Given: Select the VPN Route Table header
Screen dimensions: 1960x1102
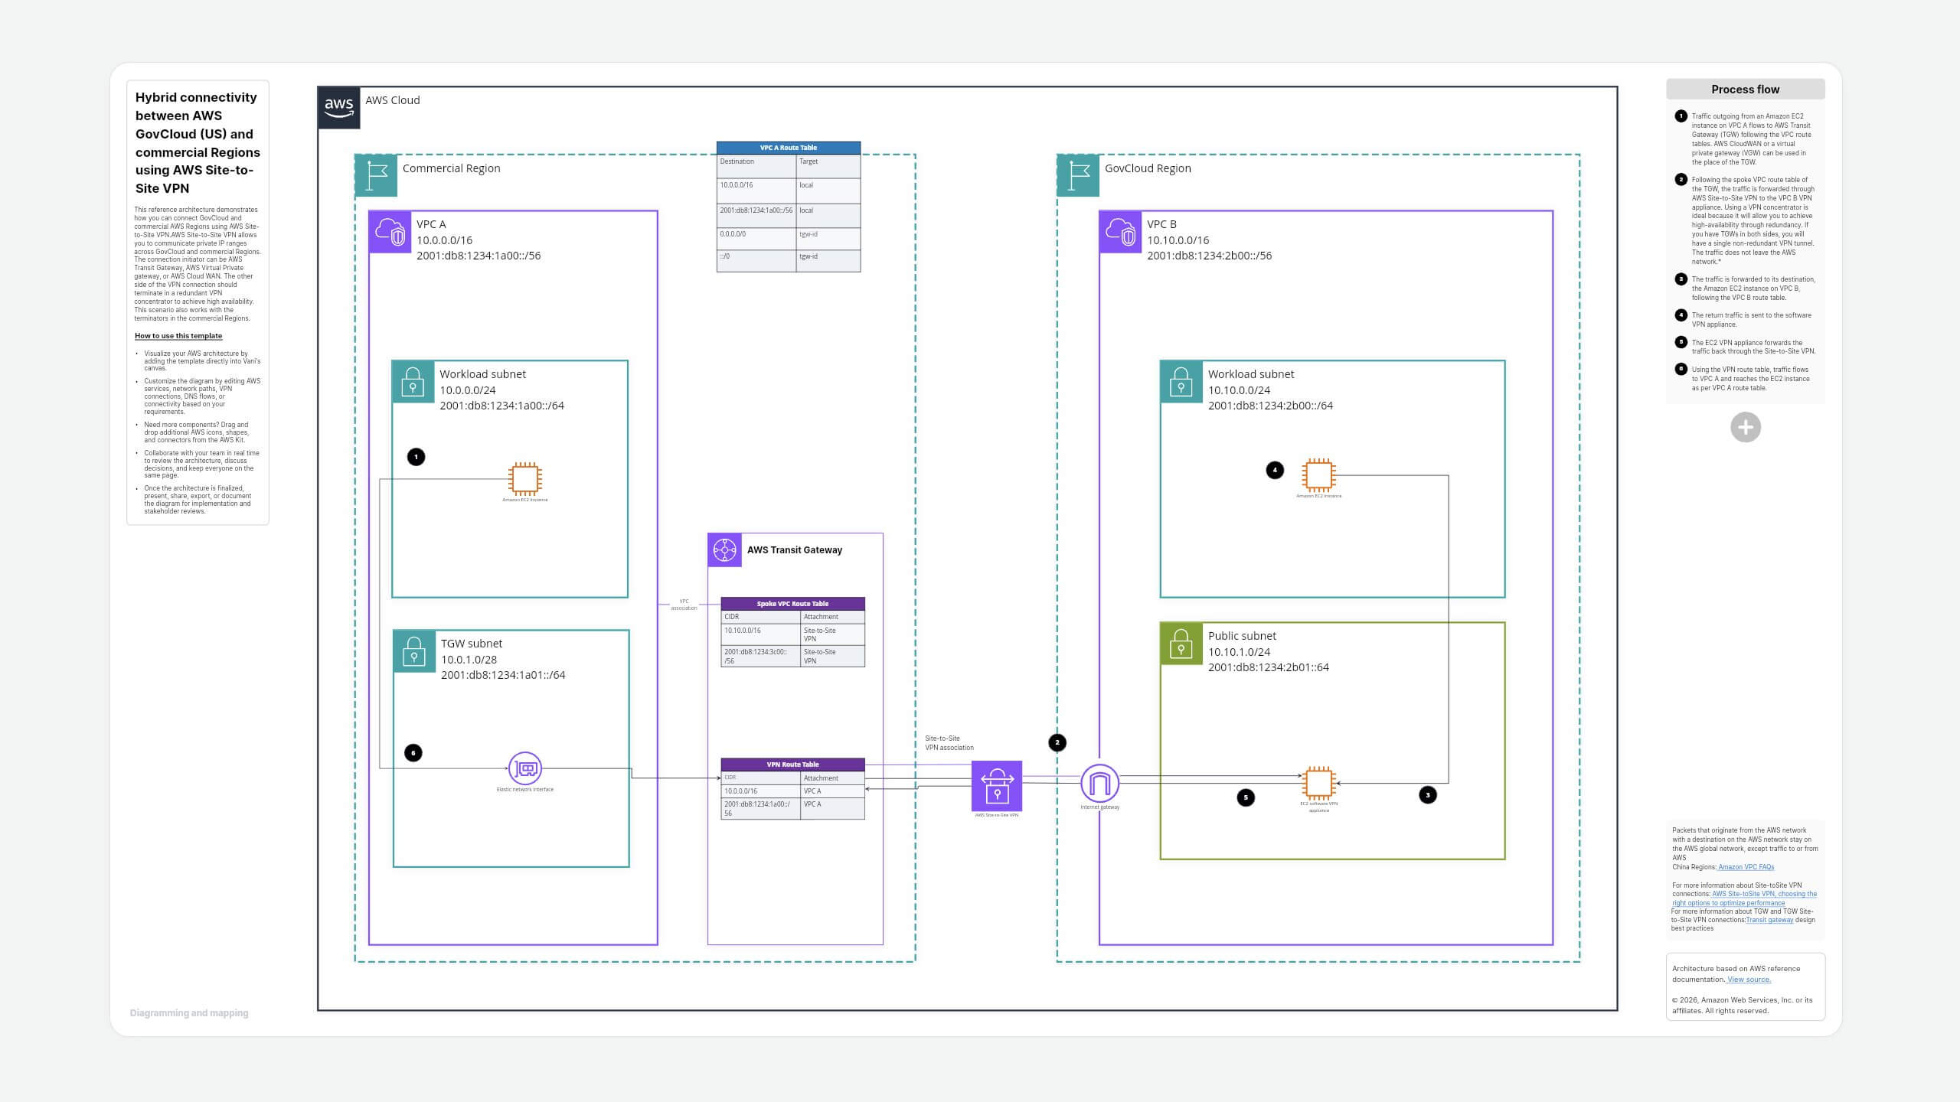Looking at the screenshot, I should point(792,765).
